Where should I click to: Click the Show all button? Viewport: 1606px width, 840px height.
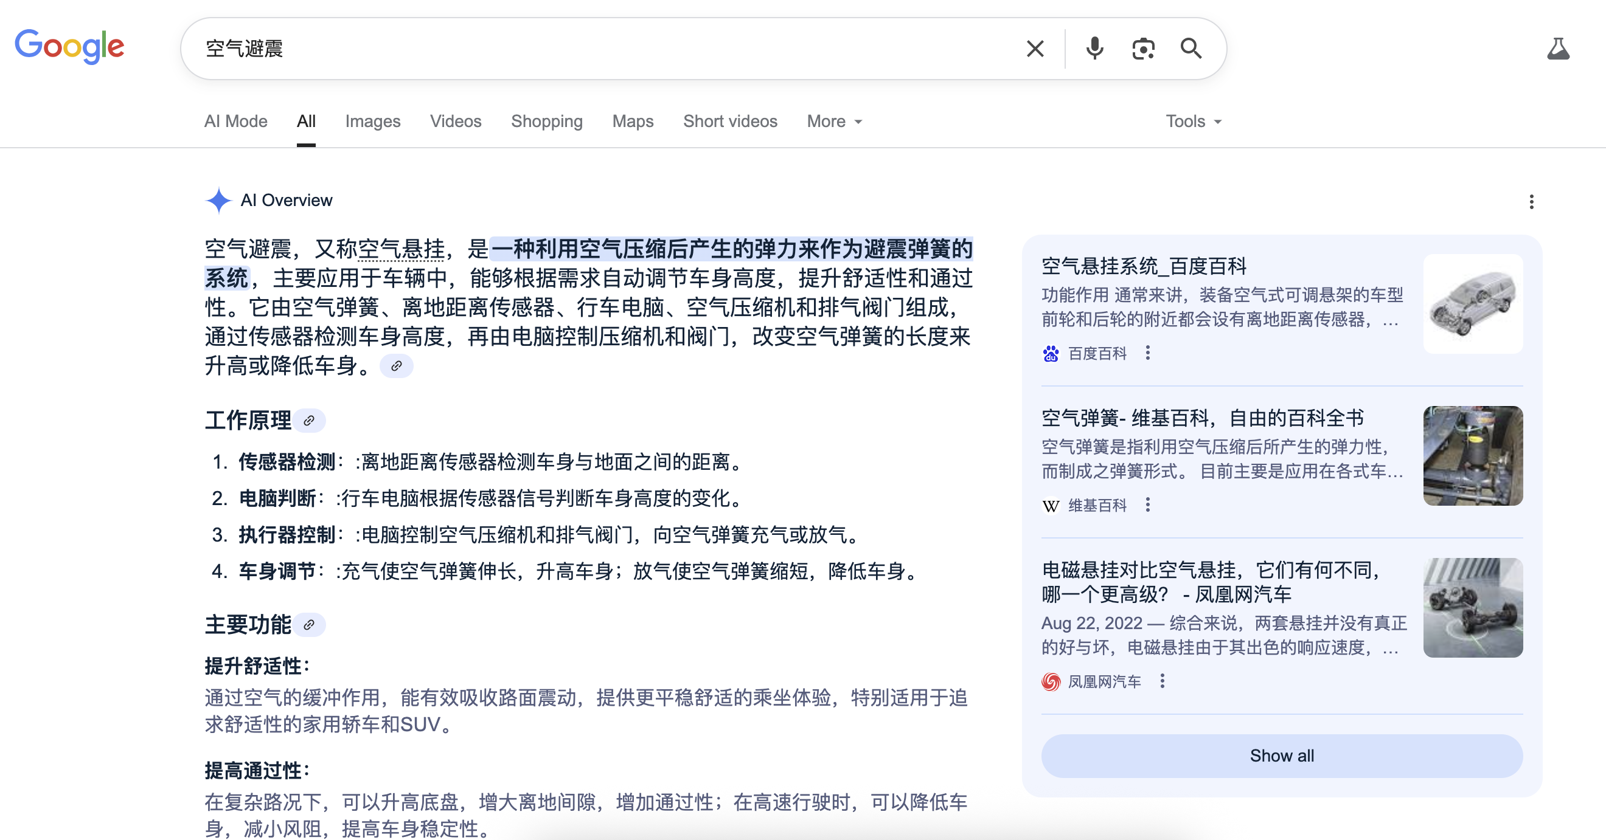(x=1282, y=756)
